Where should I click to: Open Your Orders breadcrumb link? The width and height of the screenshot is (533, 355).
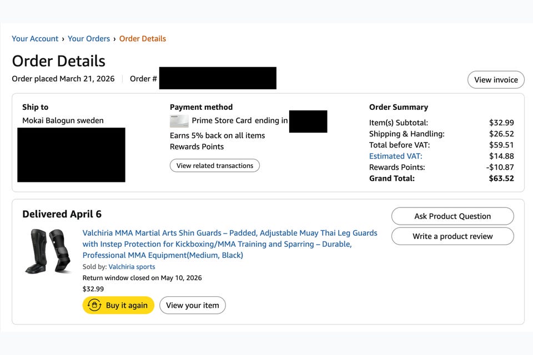[x=89, y=39]
